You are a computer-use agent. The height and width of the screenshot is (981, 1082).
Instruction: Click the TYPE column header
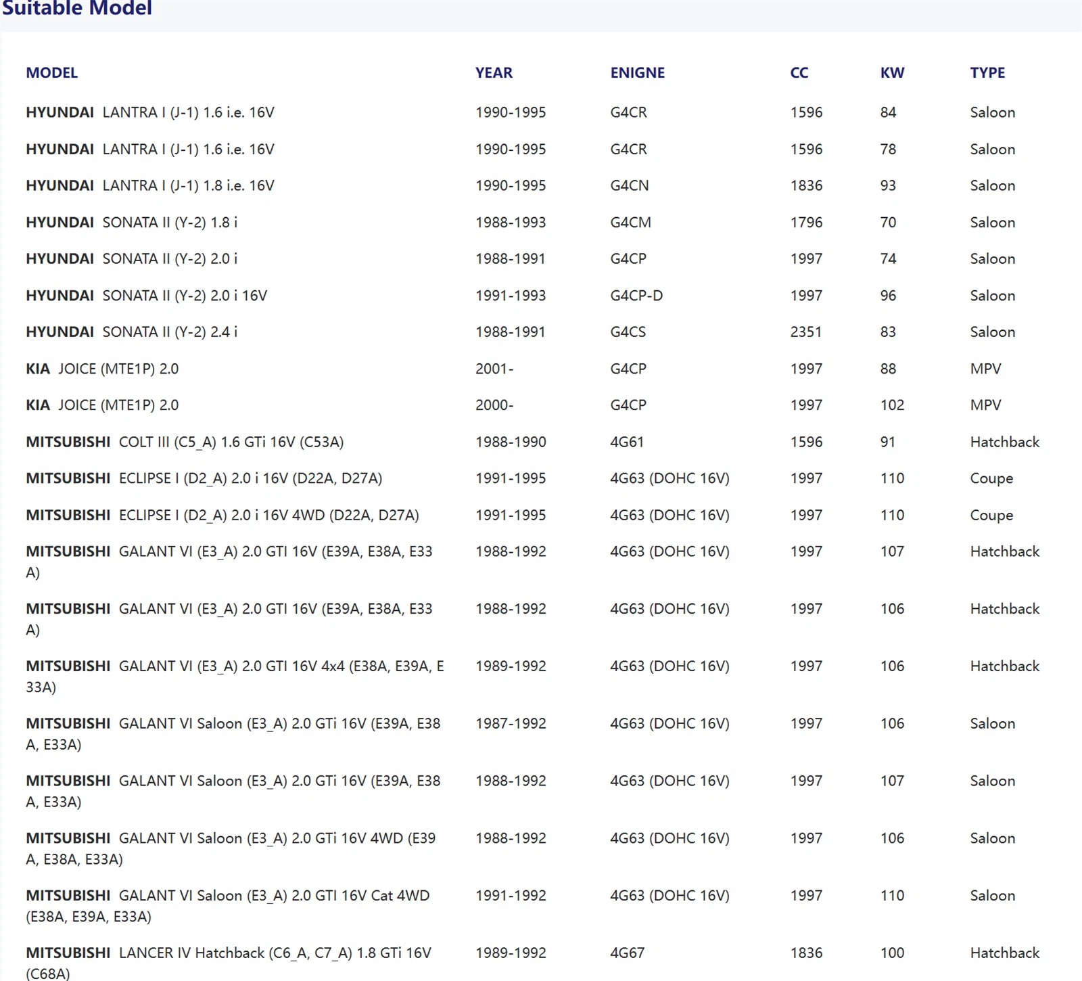coord(987,72)
